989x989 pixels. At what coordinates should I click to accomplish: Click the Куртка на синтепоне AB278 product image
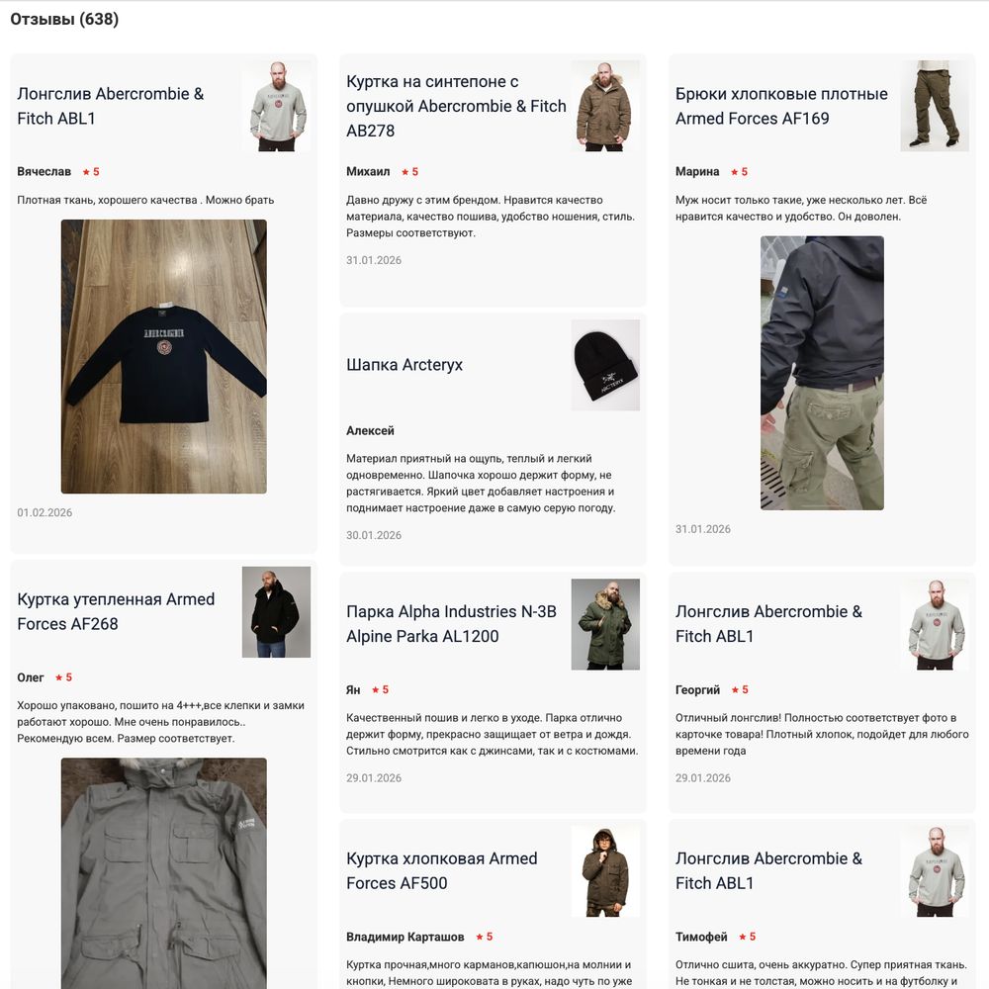(605, 106)
